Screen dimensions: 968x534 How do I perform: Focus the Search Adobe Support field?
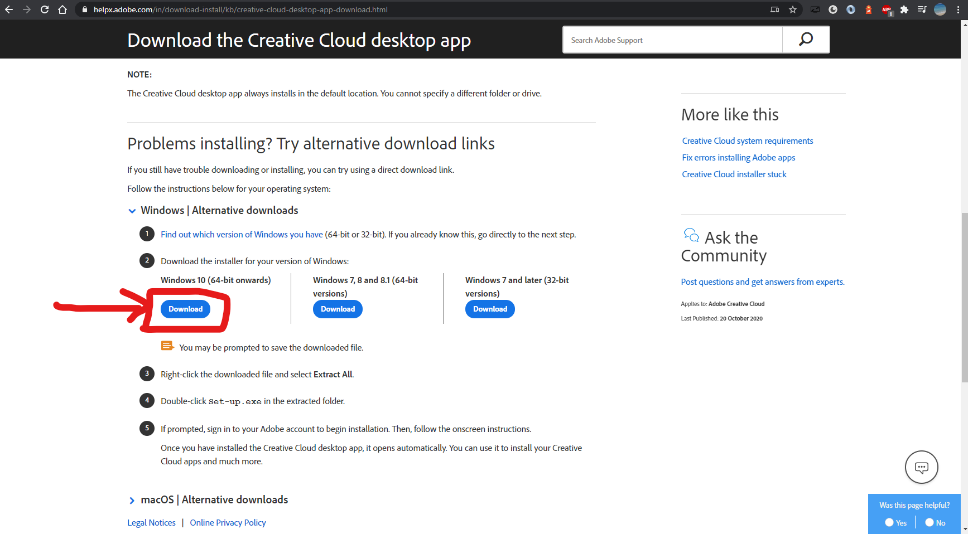672,40
